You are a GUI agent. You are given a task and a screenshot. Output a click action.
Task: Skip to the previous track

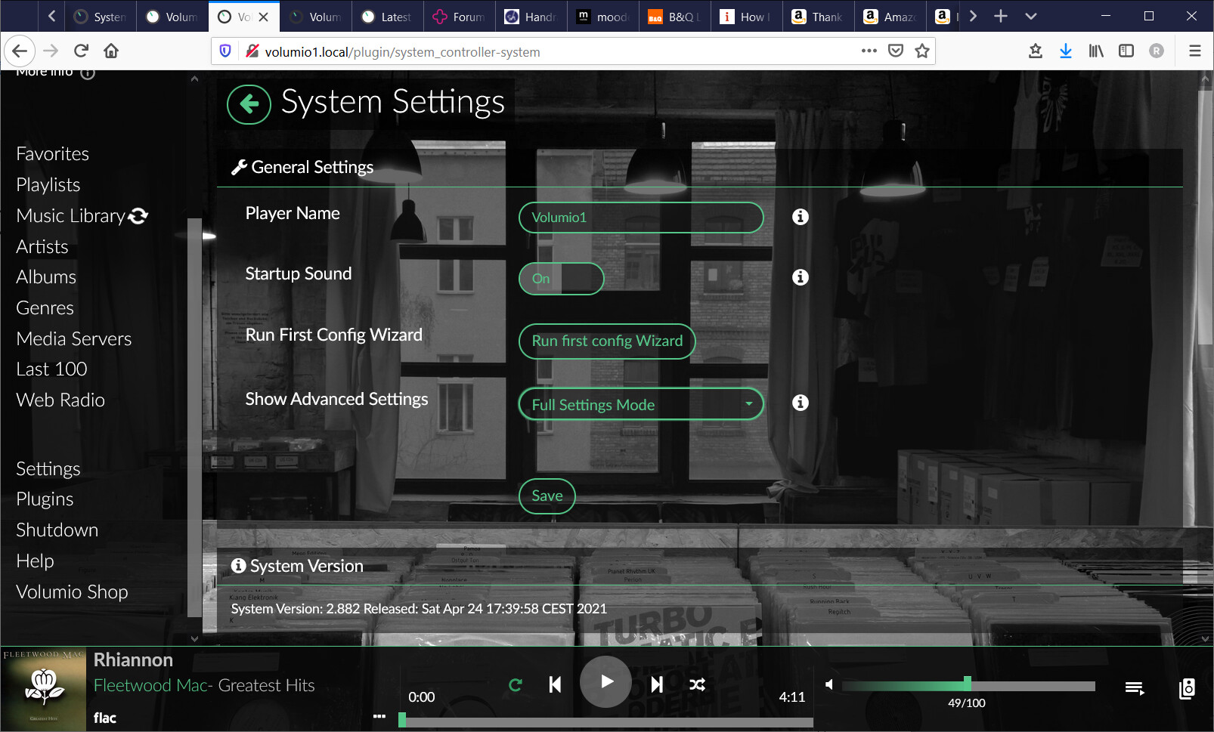click(x=555, y=684)
